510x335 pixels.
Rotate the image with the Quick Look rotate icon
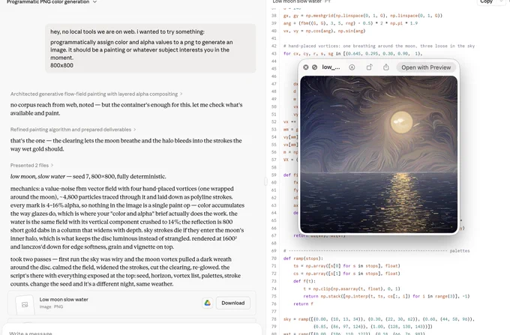(x=369, y=67)
